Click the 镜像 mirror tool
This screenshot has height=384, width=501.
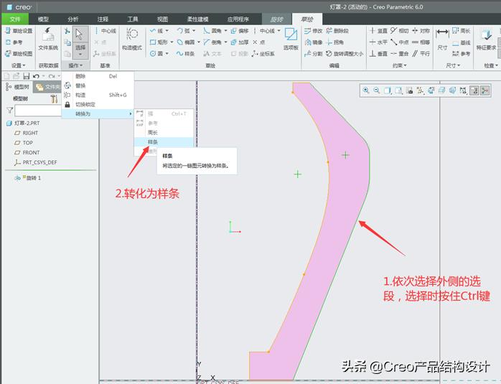pos(314,42)
